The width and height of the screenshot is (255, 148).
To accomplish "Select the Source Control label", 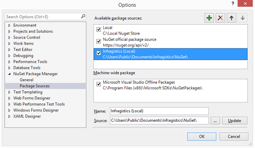I will point(26,37).
